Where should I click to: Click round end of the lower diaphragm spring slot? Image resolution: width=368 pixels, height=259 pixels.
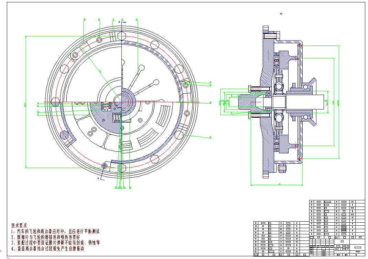(x=156, y=82)
